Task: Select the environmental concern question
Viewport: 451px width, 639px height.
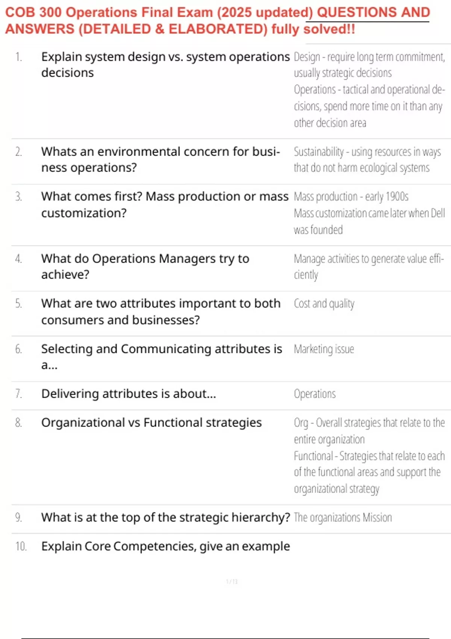Action: (x=160, y=159)
